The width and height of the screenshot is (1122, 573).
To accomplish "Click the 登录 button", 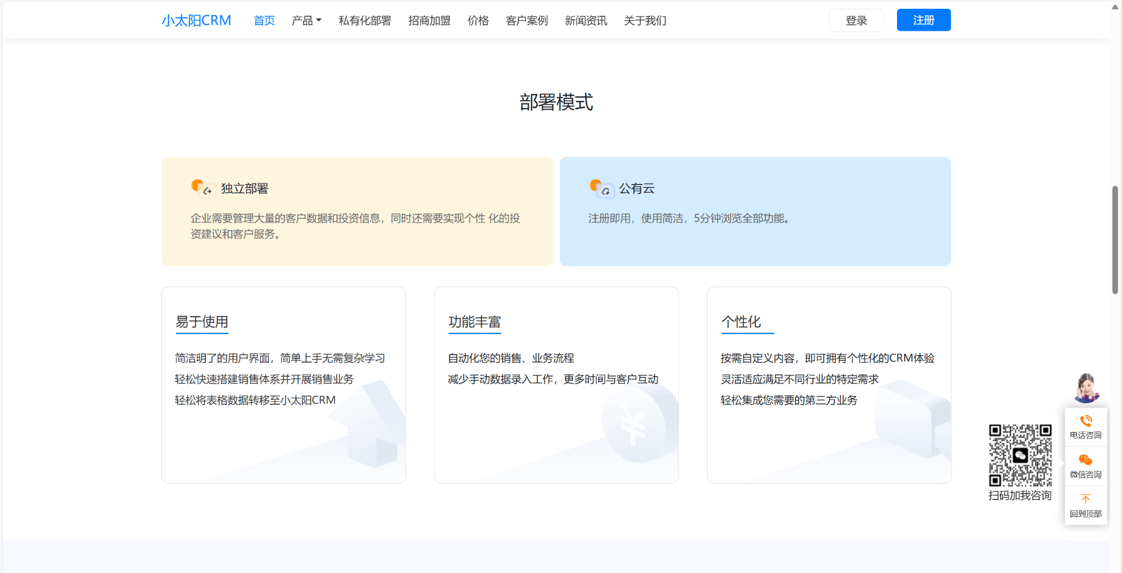I will tap(856, 20).
